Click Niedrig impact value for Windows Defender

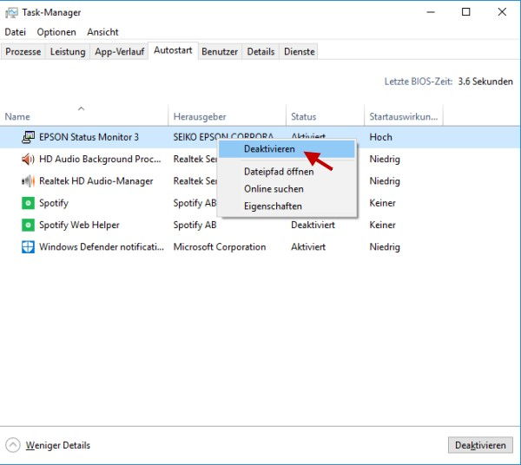point(385,247)
